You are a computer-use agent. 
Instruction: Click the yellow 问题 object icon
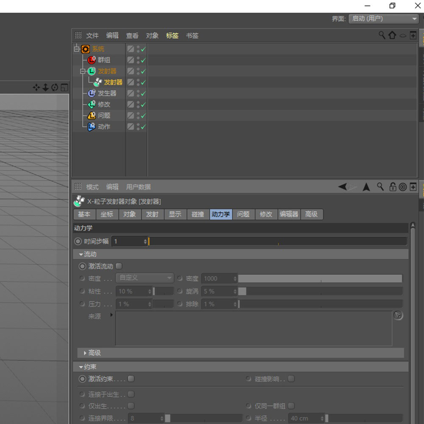(x=92, y=115)
